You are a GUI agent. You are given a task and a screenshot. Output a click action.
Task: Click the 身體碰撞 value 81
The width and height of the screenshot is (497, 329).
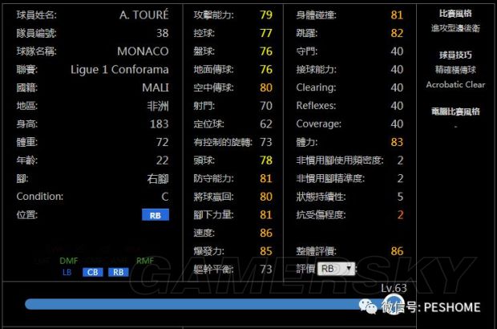[397, 15]
